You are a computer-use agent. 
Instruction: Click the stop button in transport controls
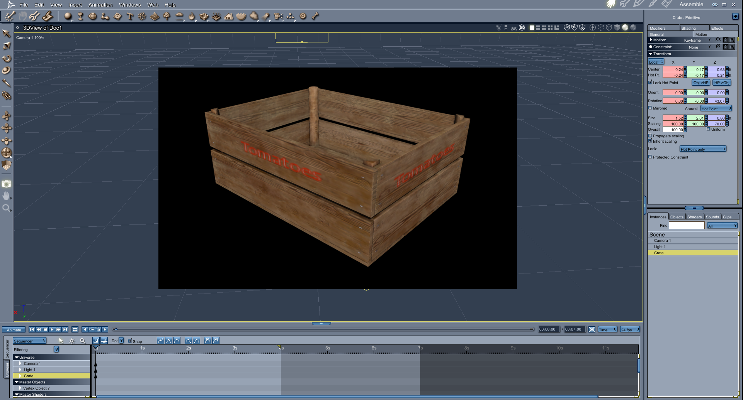click(x=45, y=329)
